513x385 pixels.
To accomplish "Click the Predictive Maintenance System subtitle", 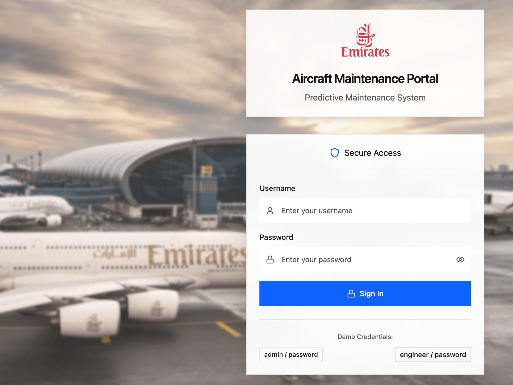I will click(365, 98).
